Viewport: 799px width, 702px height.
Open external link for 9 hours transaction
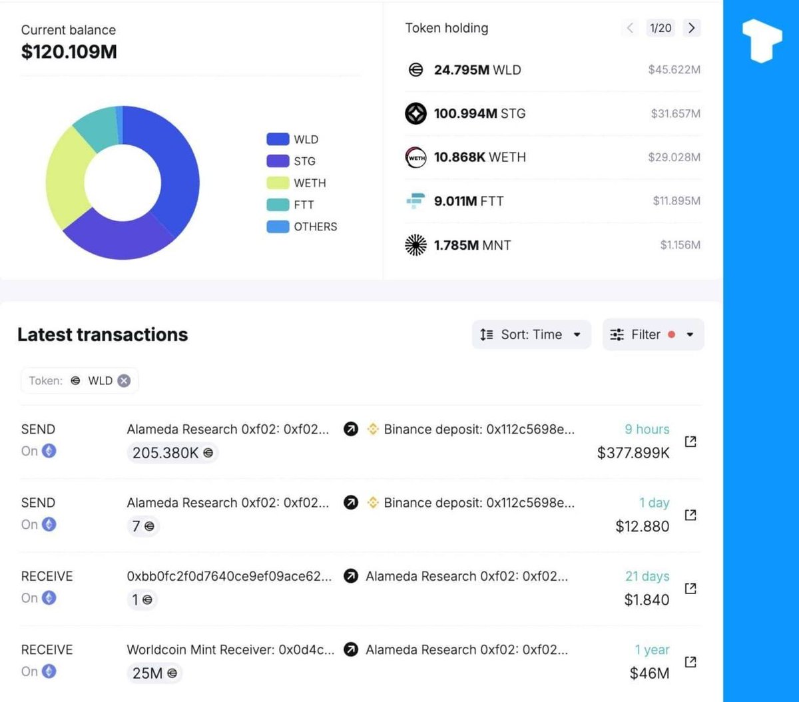pyautogui.click(x=690, y=441)
